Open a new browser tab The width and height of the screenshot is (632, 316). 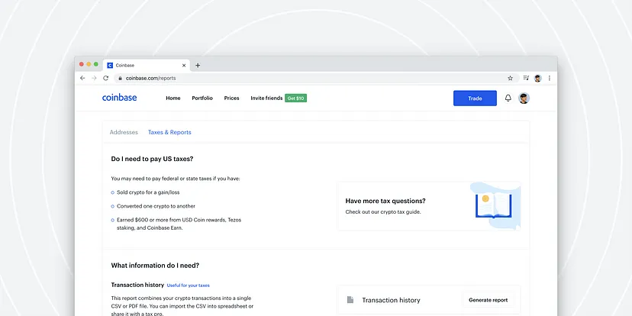(x=198, y=66)
